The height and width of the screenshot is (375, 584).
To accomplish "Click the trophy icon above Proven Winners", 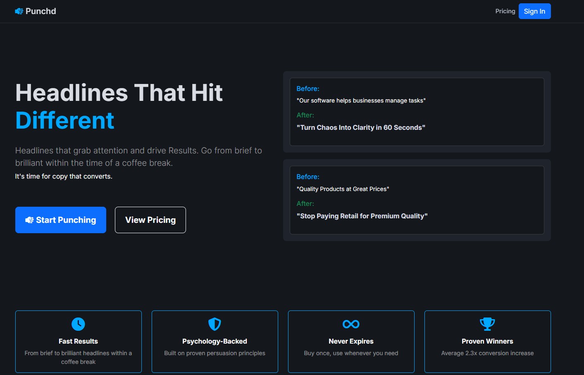I will pyautogui.click(x=487, y=324).
